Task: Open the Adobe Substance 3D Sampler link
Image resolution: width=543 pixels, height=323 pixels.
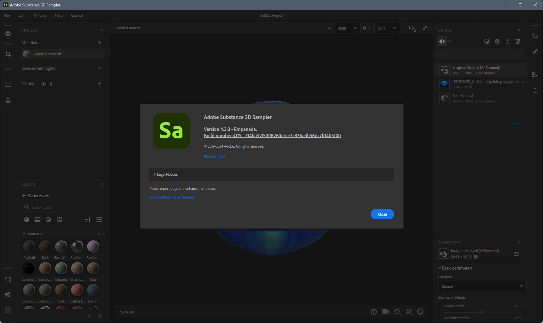Action: click(172, 197)
